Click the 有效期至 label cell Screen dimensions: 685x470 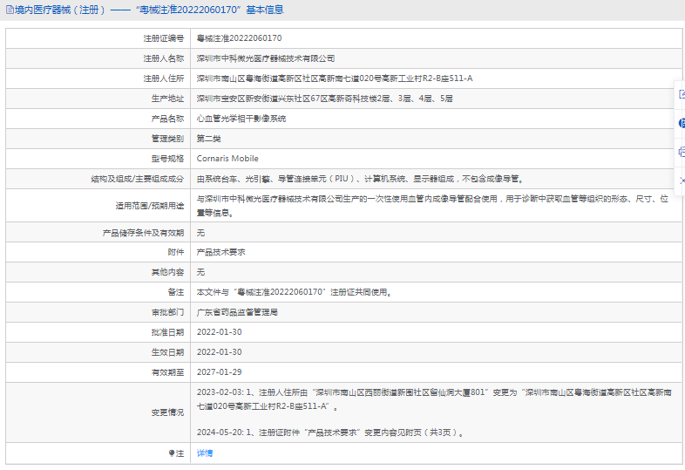(98, 372)
